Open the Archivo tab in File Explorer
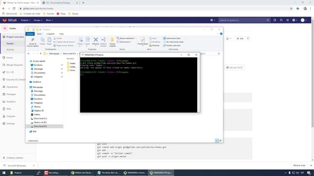 [30, 34]
